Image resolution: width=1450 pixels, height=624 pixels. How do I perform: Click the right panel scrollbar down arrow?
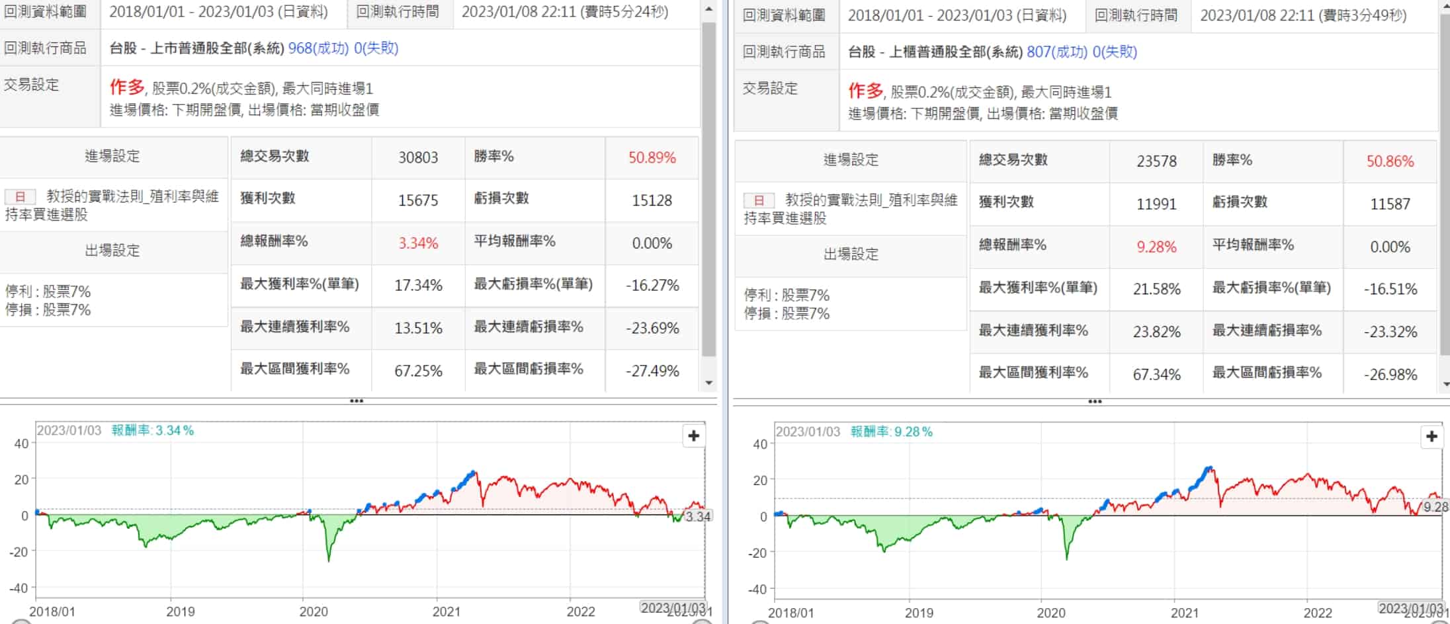pyautogui.click(x=1445, y=384)
